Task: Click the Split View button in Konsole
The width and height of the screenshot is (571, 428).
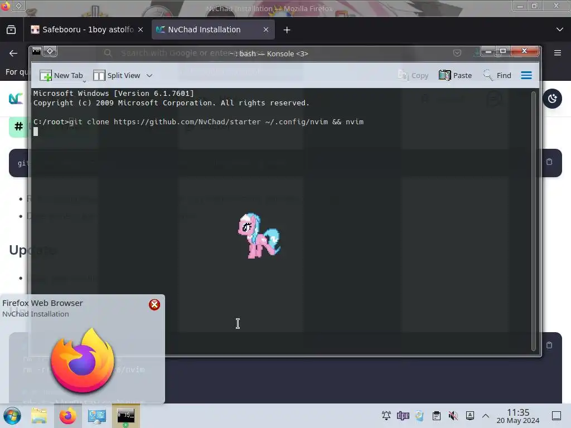Action: 117,75
